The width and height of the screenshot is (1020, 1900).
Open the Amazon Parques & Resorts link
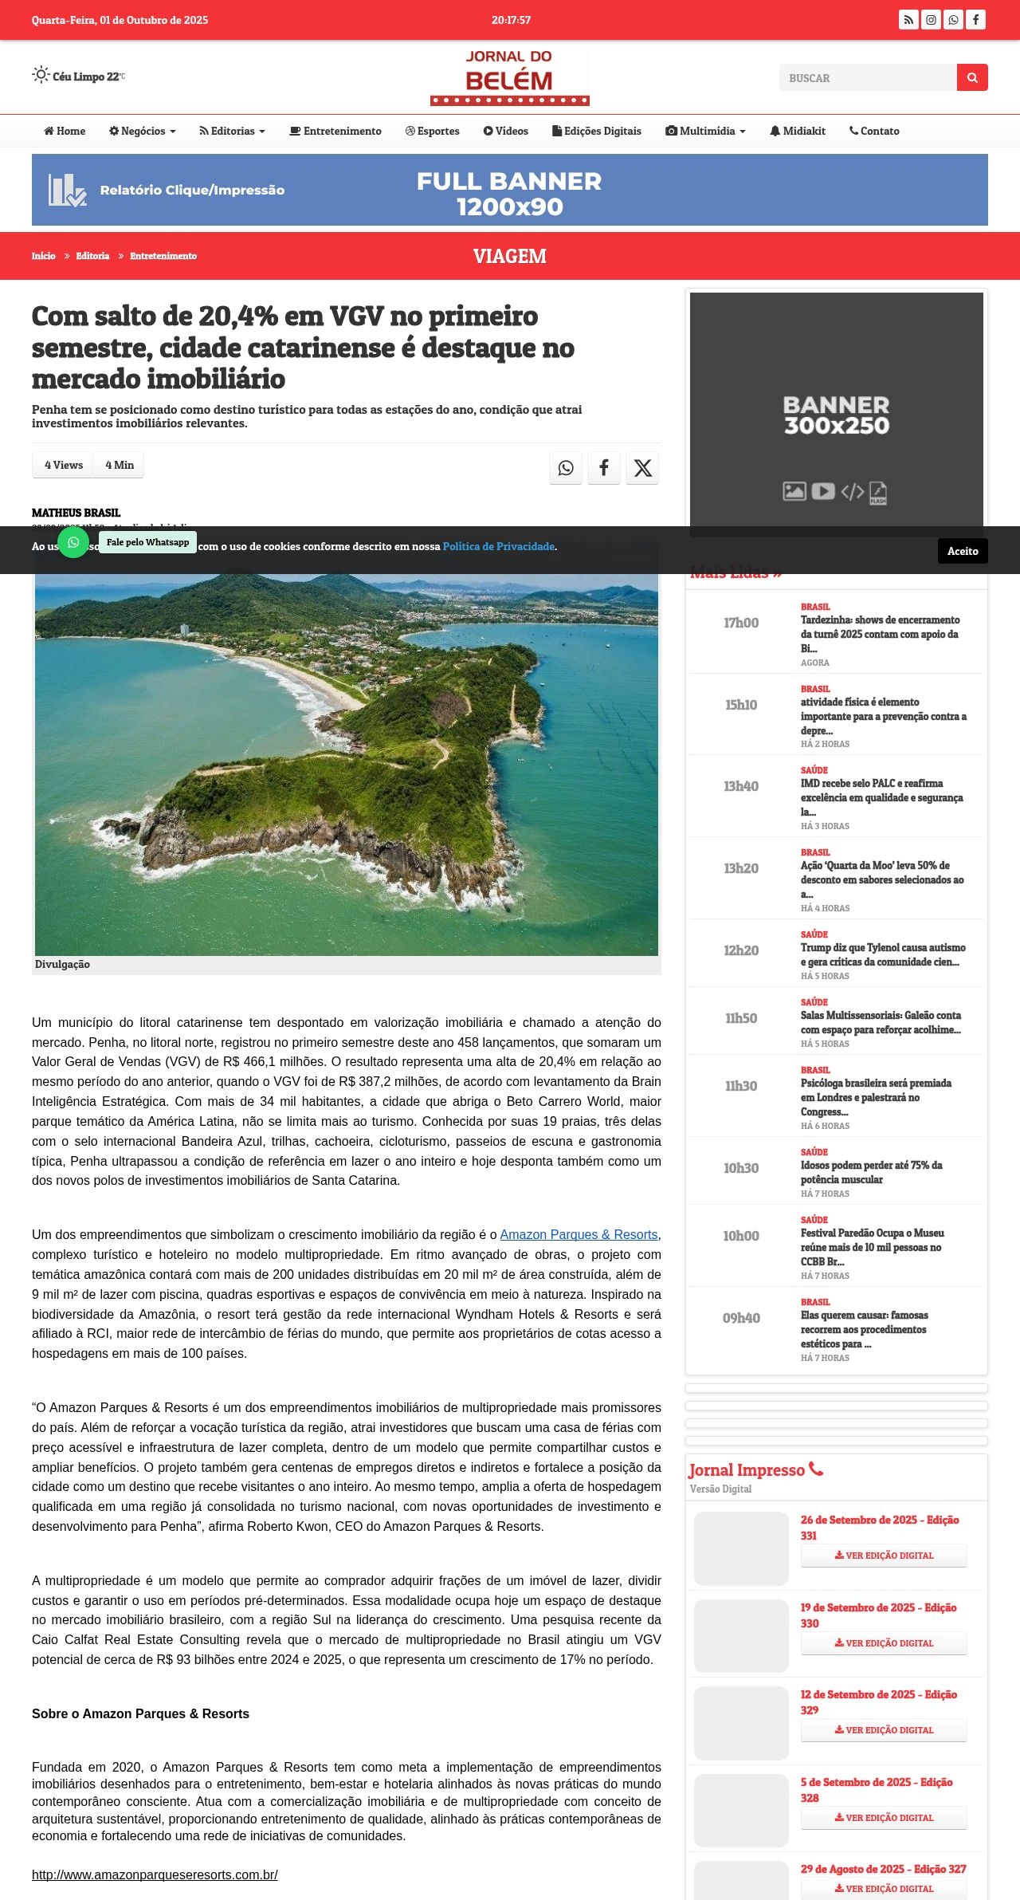point(579,1235)
